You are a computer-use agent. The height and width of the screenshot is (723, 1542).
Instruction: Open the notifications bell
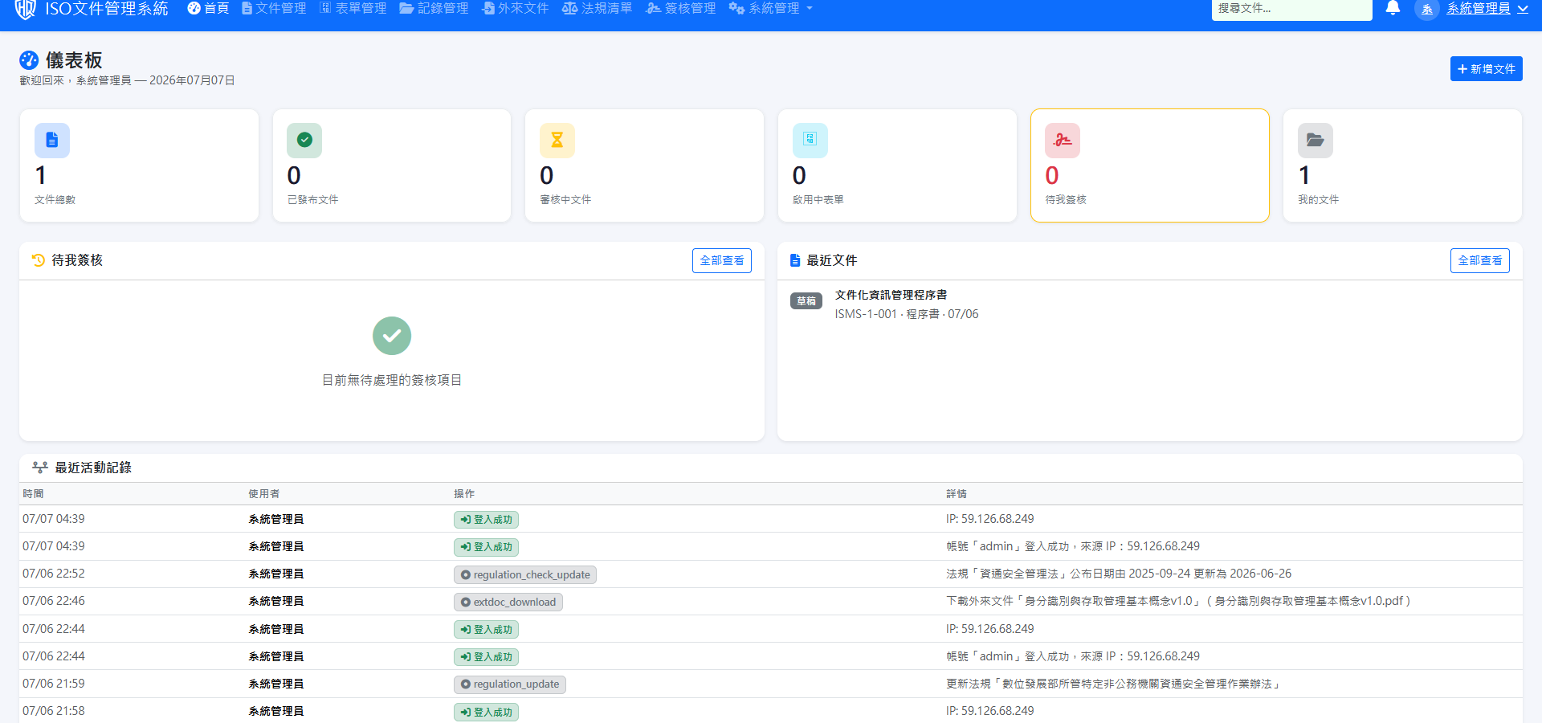coord(1393,8)
